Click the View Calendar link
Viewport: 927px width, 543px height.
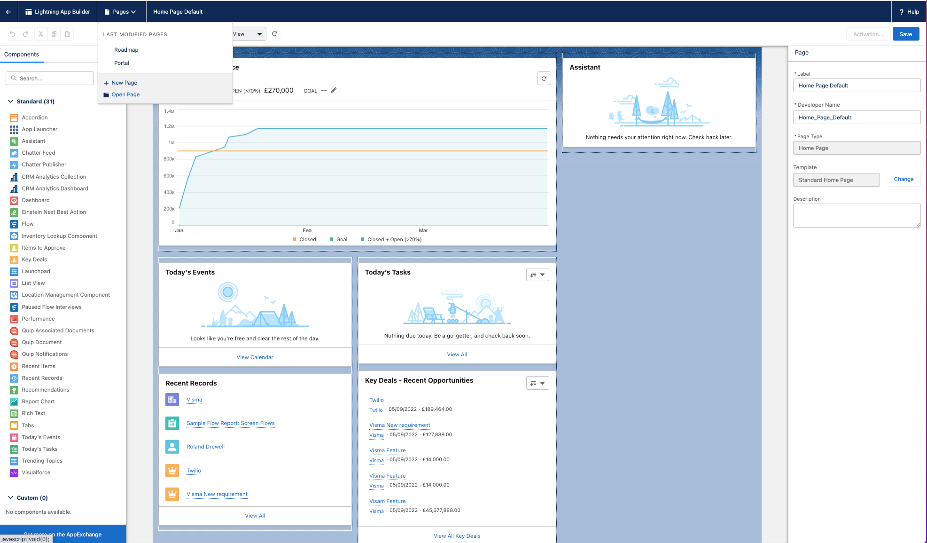(x=255, y=357)
